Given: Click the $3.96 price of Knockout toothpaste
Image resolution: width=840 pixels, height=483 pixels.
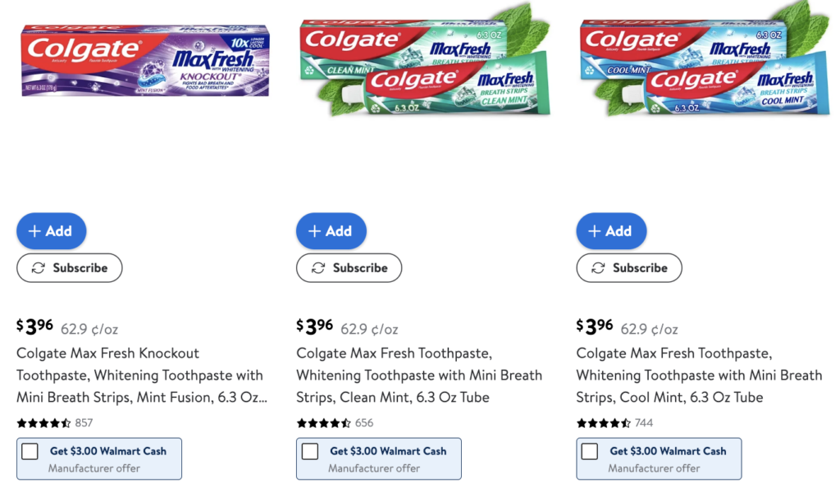Looking at the screenshot, I should (35, 327).
